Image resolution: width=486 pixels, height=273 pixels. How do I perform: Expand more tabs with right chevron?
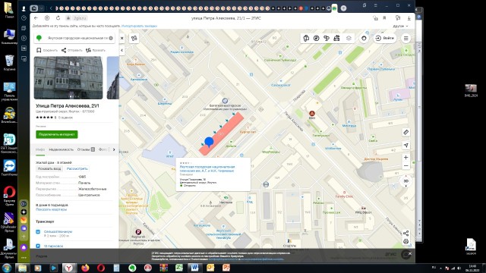pyautogui.click(x=114, y=149)
